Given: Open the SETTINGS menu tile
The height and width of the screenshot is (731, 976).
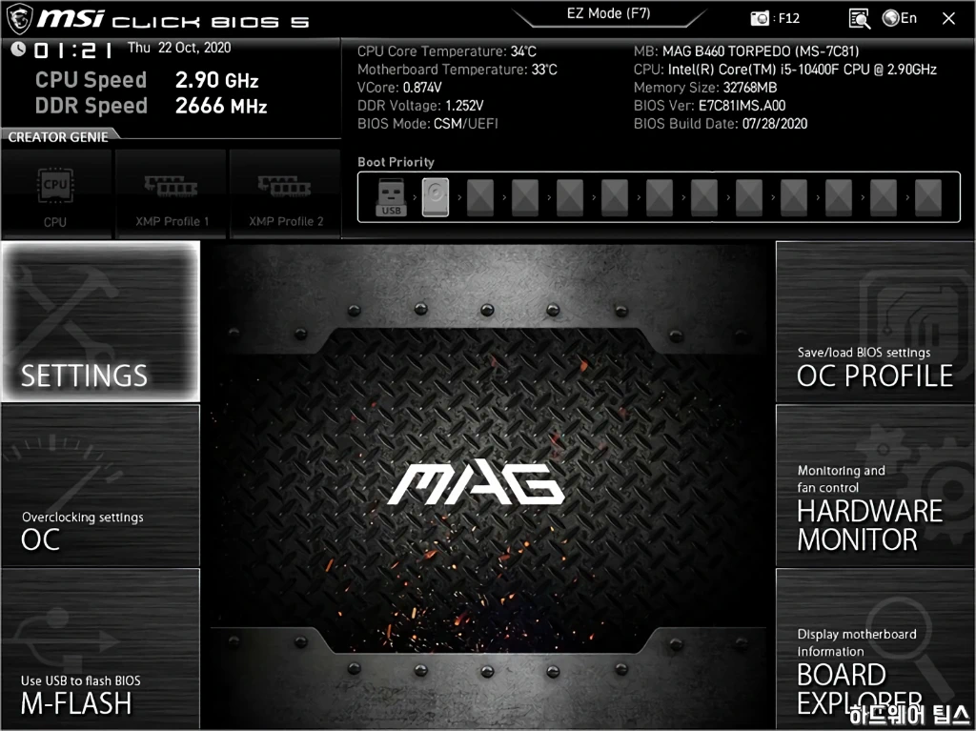Looking at the screenshot, I should 101,321.
